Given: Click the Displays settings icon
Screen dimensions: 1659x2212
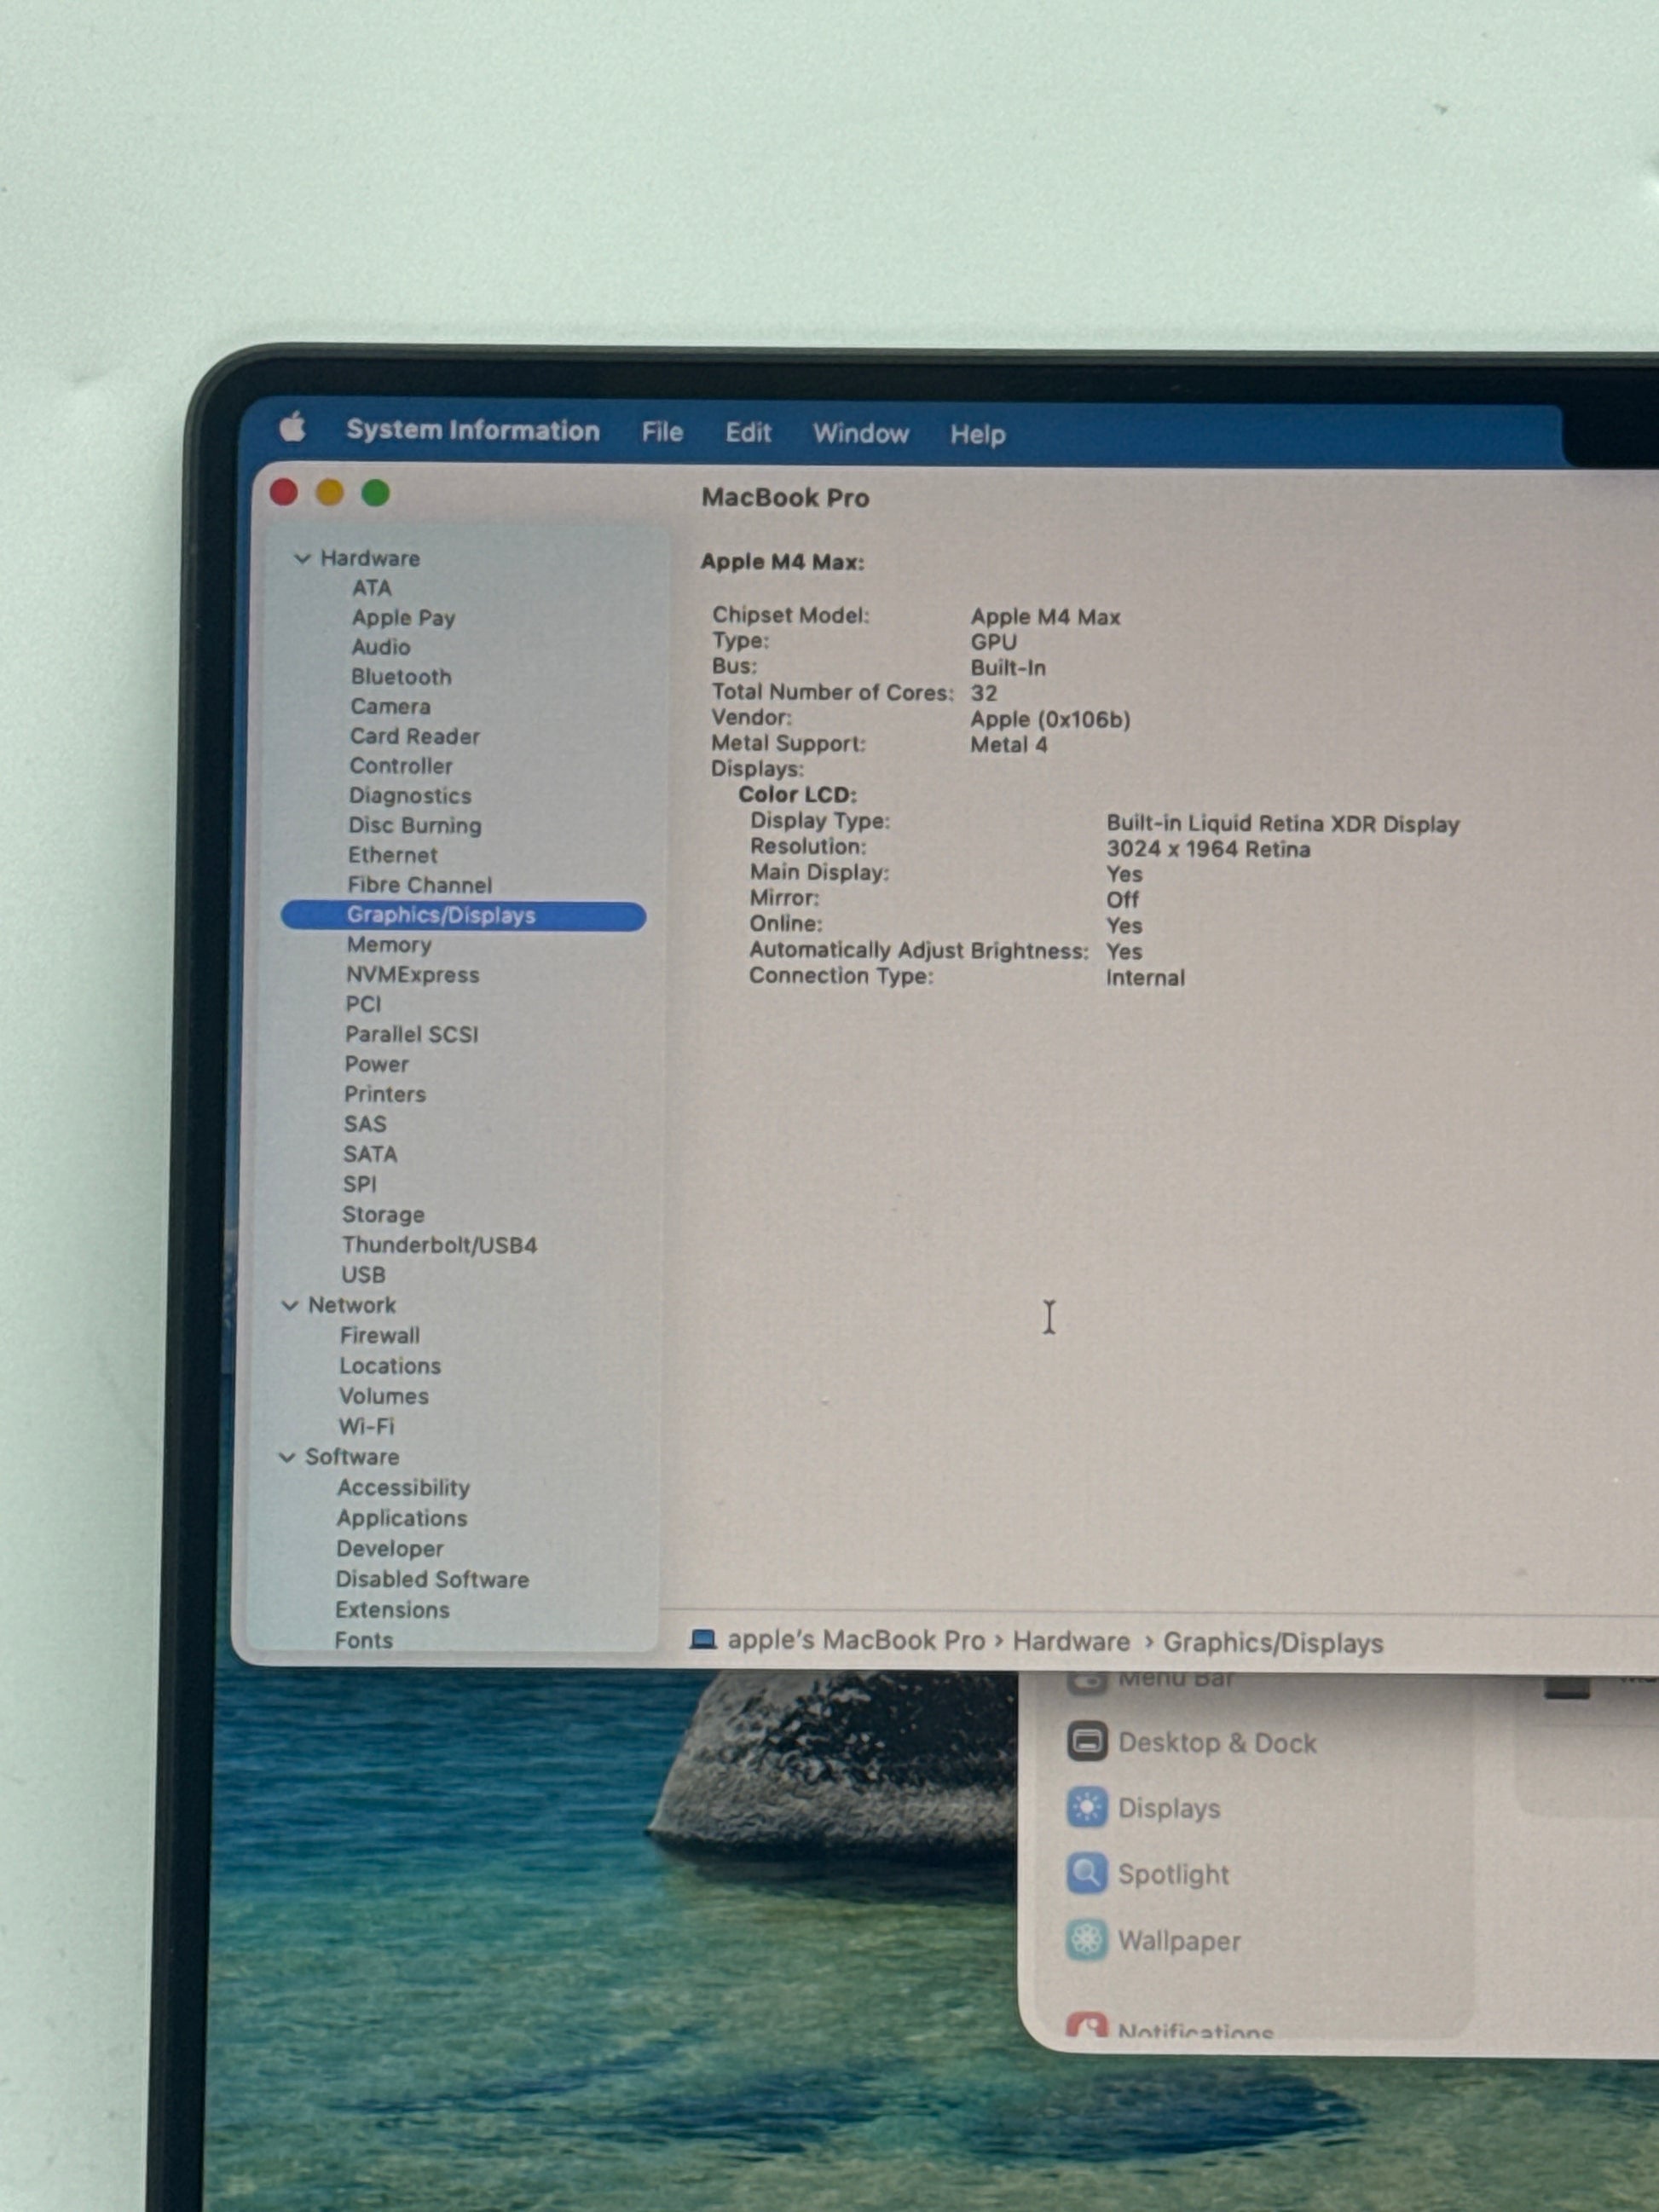Looking at the screenshot, I should [1086, 1807].
